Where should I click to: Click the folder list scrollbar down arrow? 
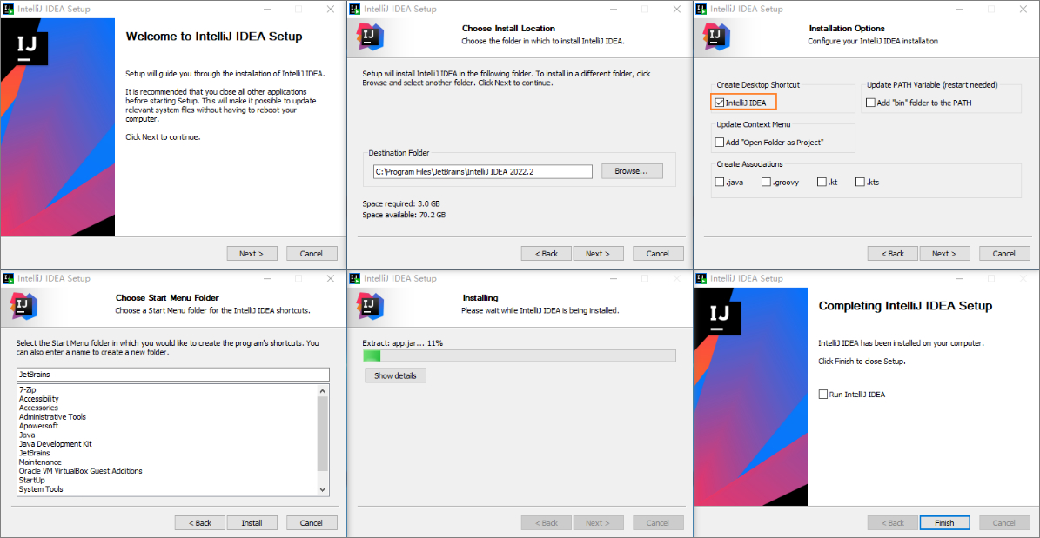point(323,489)
